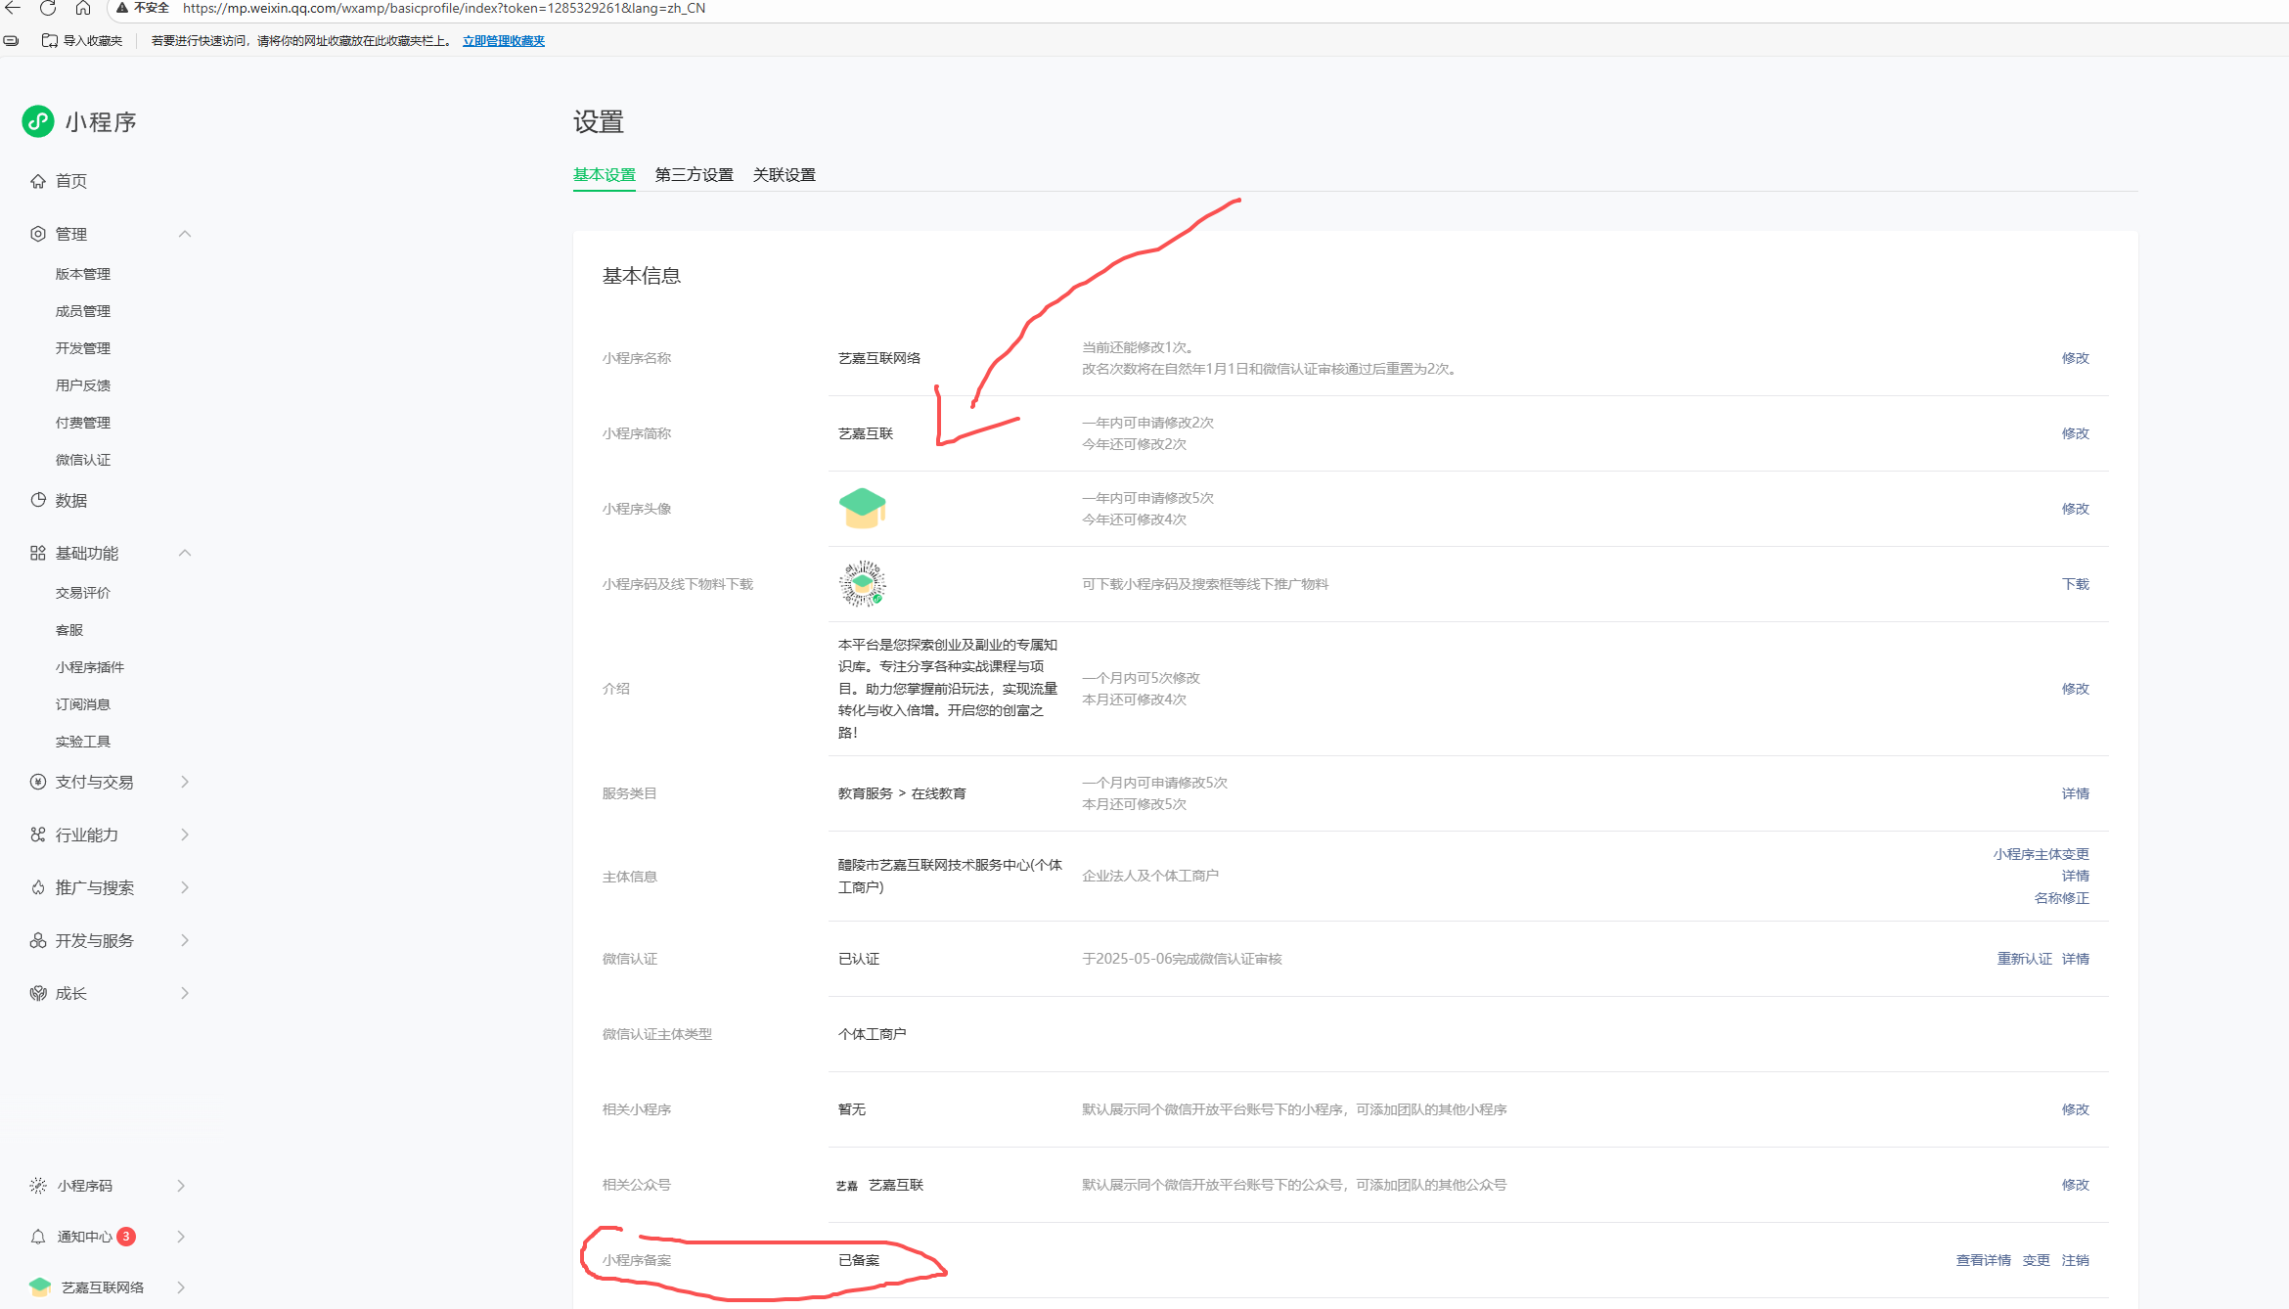Expand the 开发与服务 section
Viewport: 2289px width, 1309px height.
pyautogui.click(x=185, y=940)
